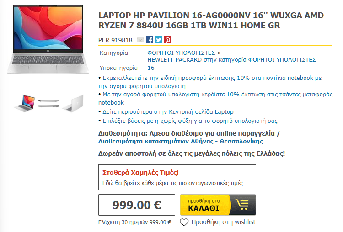Click the wishlist heart icon

[x=184, y=222]
